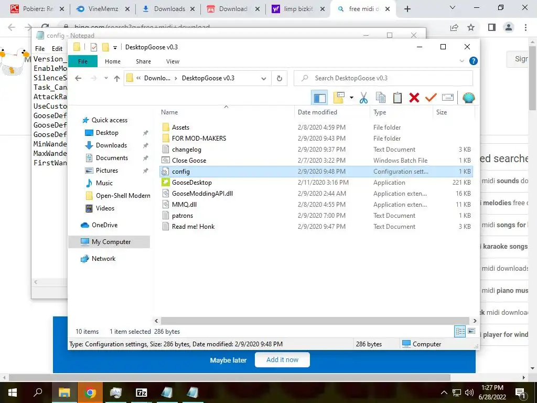Screen dimensions: 537x403
Task: Switch to details view in status bar
Action: click(x=460, y=331)
